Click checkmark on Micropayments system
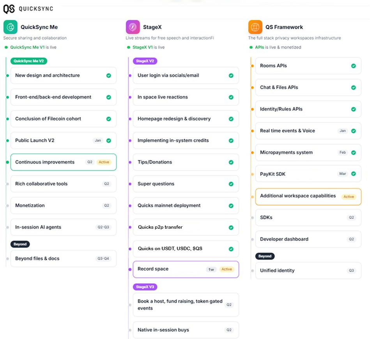Image resolution: width=370 pixels, height=339 pixels. [x=354, y=153]
